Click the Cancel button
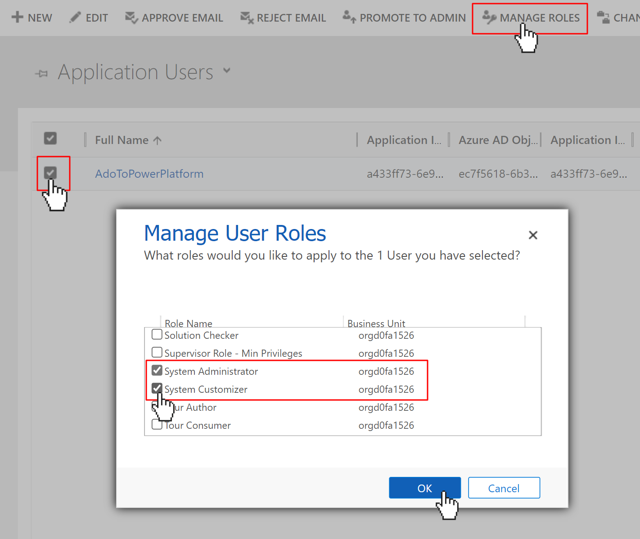The image size is (640, 539). [x=504, y=488]
